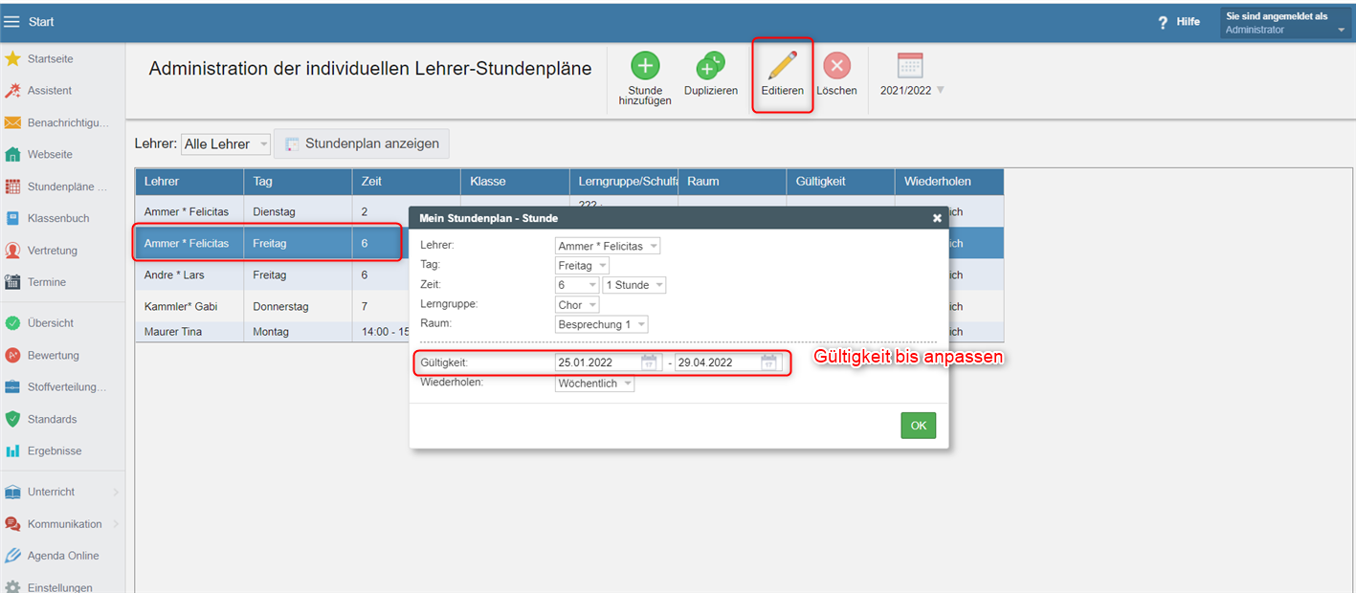
Task: Open the Stundenpläne grid icon
Action: pos(12,187)
